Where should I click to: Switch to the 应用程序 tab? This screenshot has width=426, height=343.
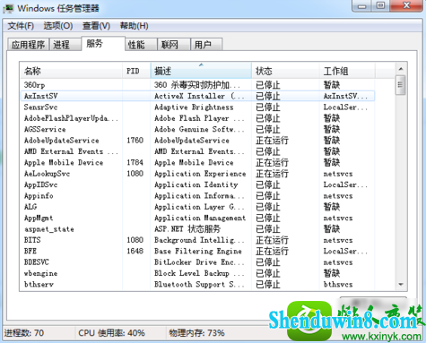(x=28, y=45)
